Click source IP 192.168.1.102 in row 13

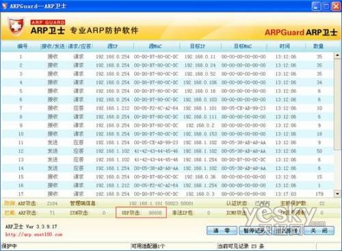pyautogui.click(x=113, y=160)
